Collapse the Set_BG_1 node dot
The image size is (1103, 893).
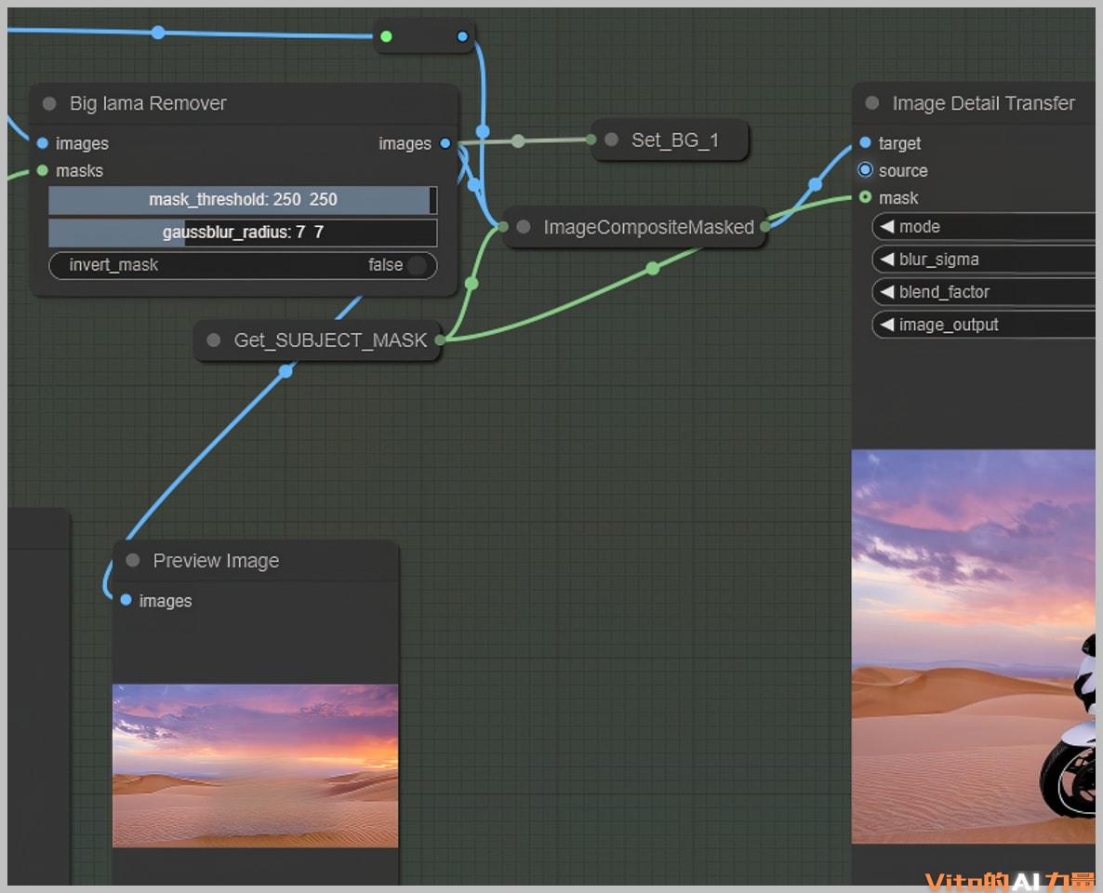[x=611, y=140]
